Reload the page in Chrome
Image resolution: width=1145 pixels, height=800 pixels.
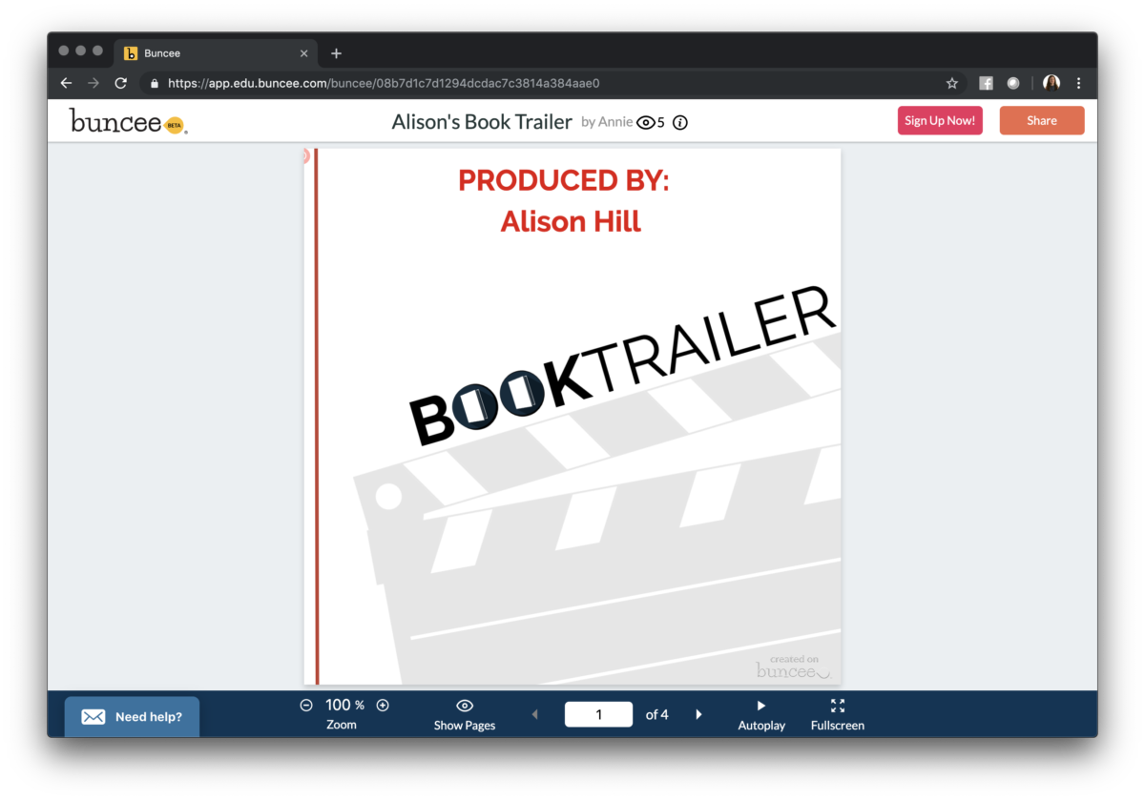click(x=120, y=83)
